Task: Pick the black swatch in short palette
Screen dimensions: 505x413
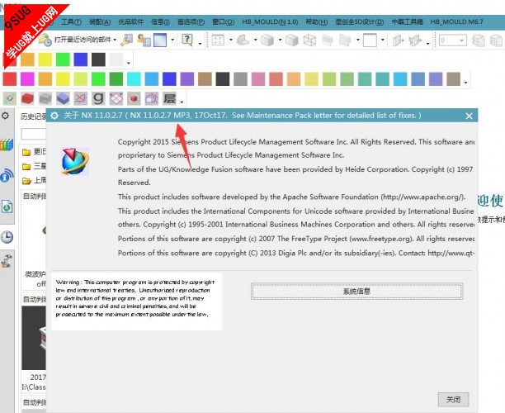Action: (x=98, y=59)
